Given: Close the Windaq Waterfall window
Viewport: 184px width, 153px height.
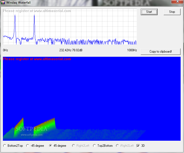Looking at the screenshot, I should coord(177,2).
